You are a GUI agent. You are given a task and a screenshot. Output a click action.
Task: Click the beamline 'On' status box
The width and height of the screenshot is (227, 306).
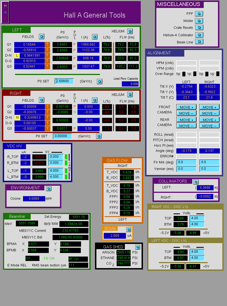point(33,258)
